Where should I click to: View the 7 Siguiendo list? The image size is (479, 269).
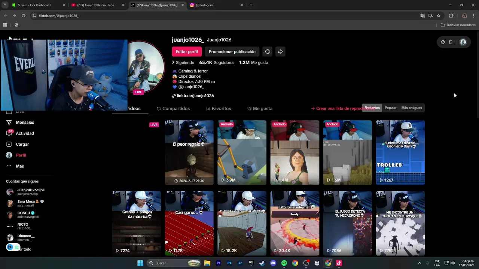[x=183, y=63]
